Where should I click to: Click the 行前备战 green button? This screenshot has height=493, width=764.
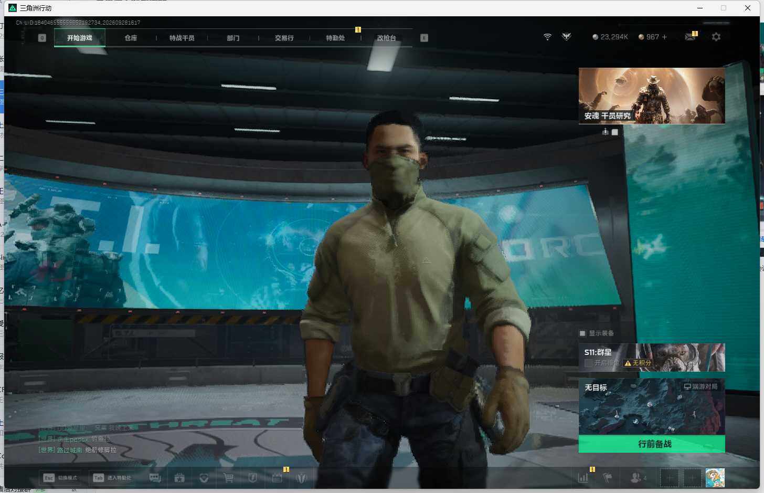652,444
